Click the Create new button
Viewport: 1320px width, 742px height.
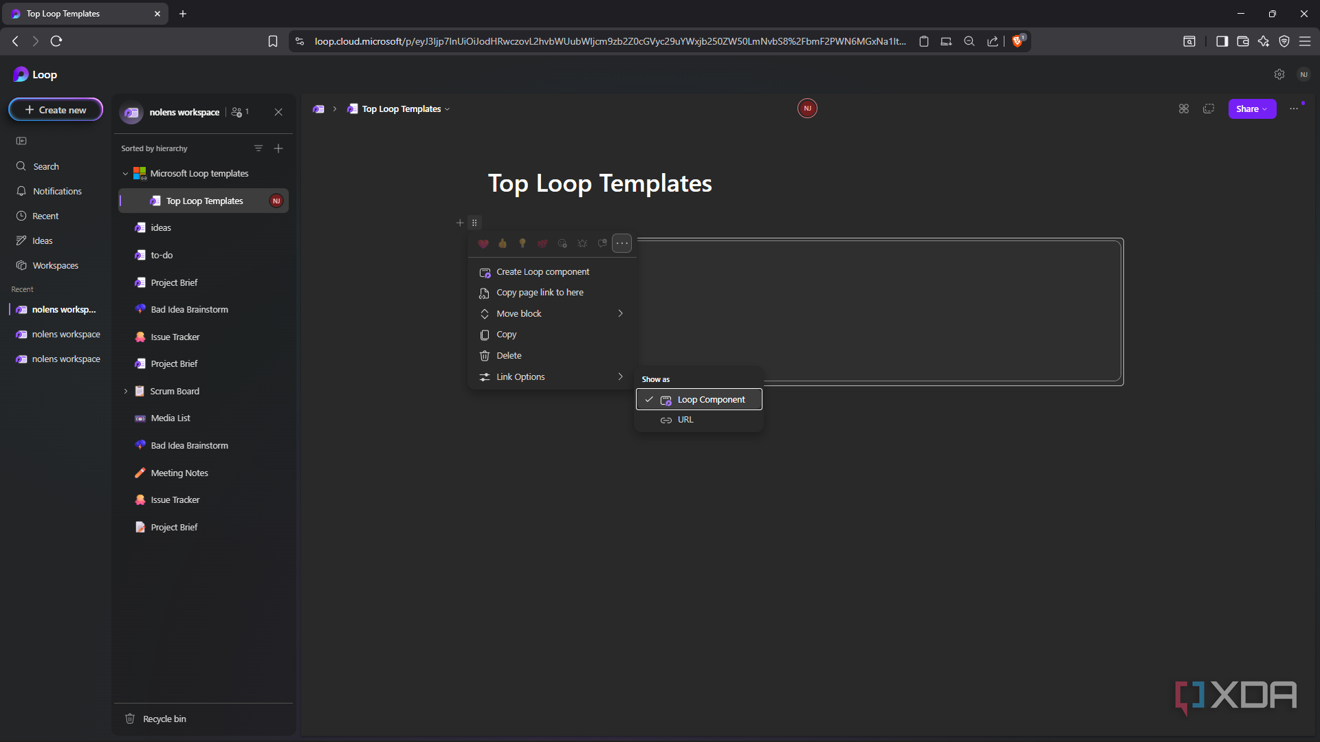pyautogui.click(x=56, y=110)
